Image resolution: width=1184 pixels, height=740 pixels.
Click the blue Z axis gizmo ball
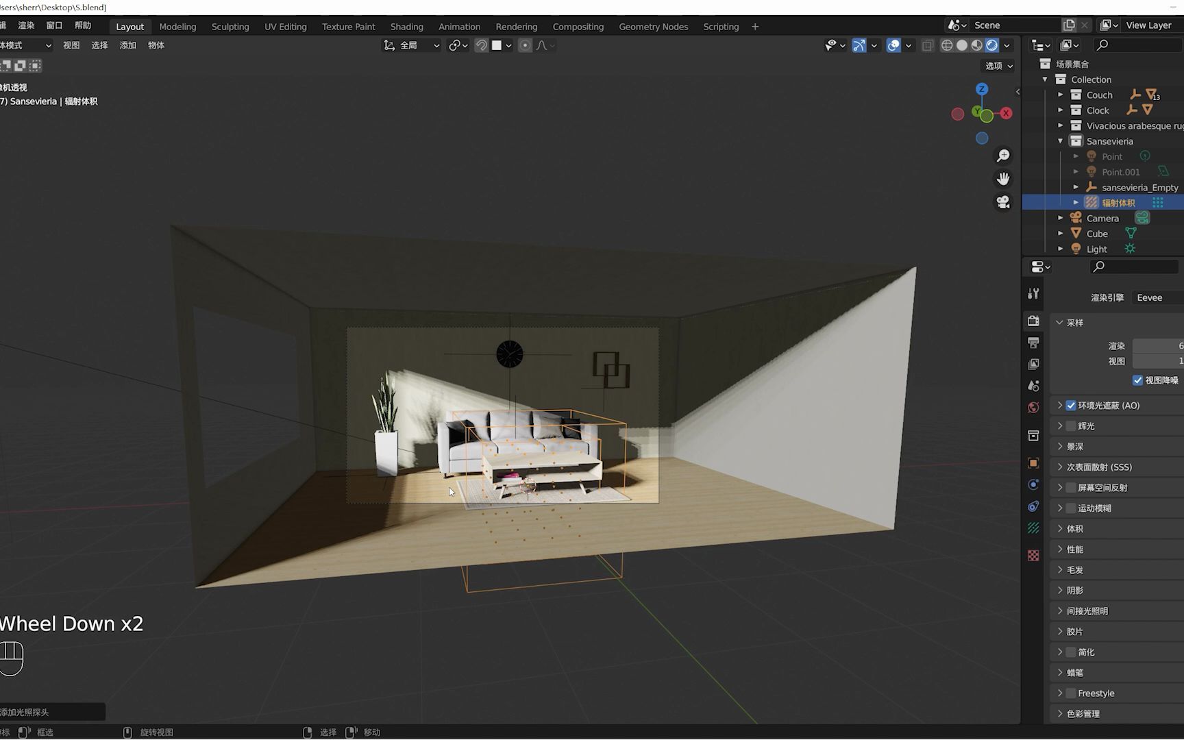pos(982,89)
